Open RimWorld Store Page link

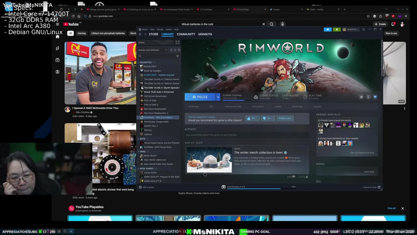coord(194,106)
